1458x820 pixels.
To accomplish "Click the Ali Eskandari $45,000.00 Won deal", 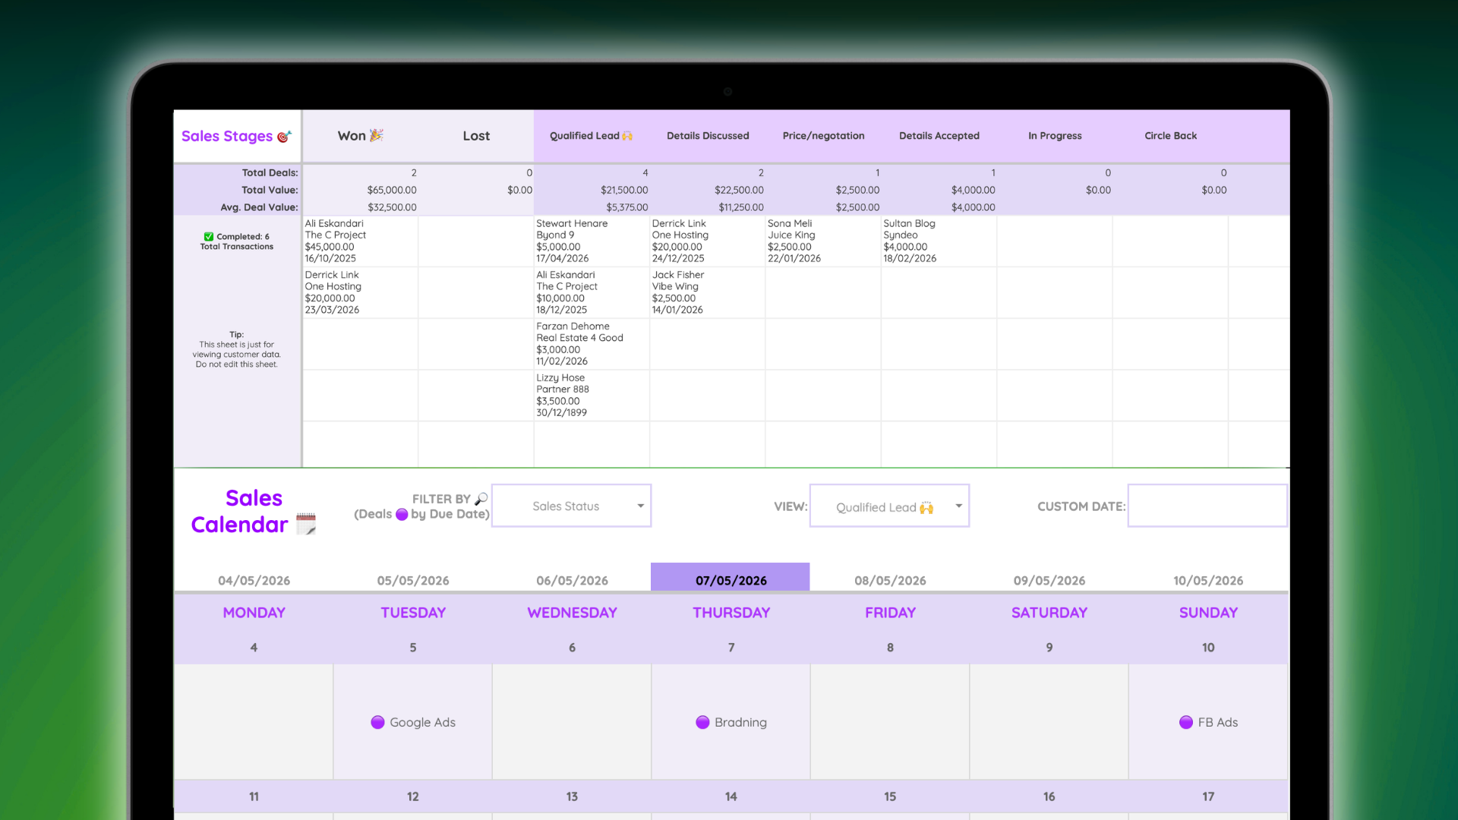I will (x=361, y=241).
